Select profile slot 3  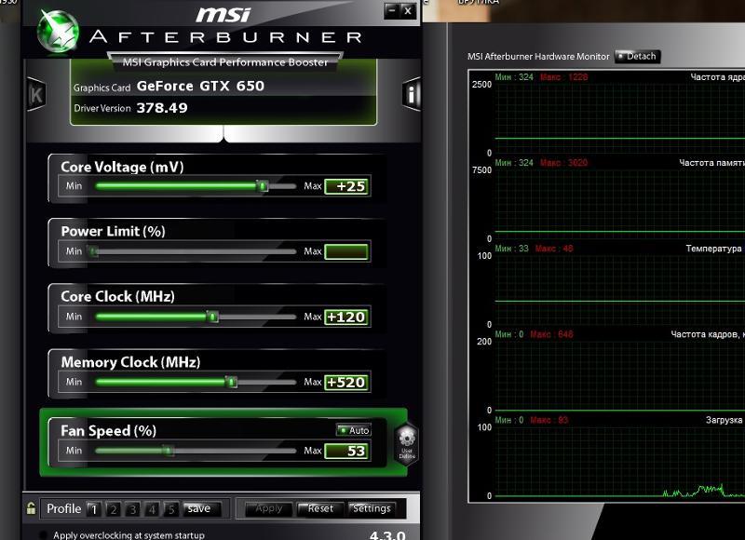point(132,509)
